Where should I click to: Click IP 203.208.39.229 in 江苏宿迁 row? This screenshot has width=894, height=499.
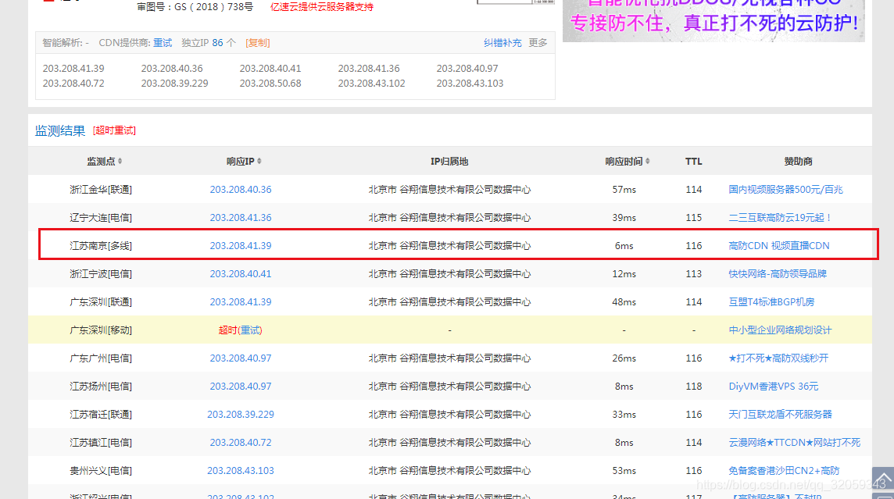tap(241, 414)
